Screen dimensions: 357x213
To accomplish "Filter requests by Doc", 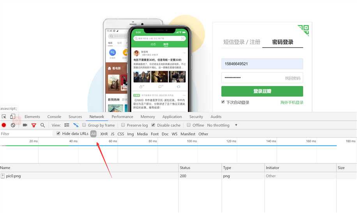I will pos(165,134).
